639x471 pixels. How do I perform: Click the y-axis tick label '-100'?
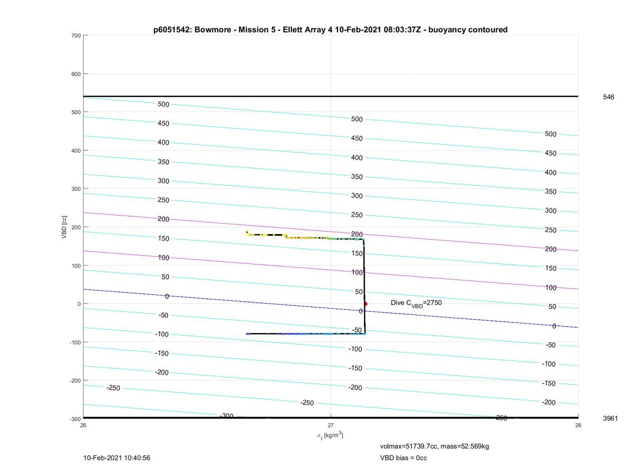click(74, 342)
